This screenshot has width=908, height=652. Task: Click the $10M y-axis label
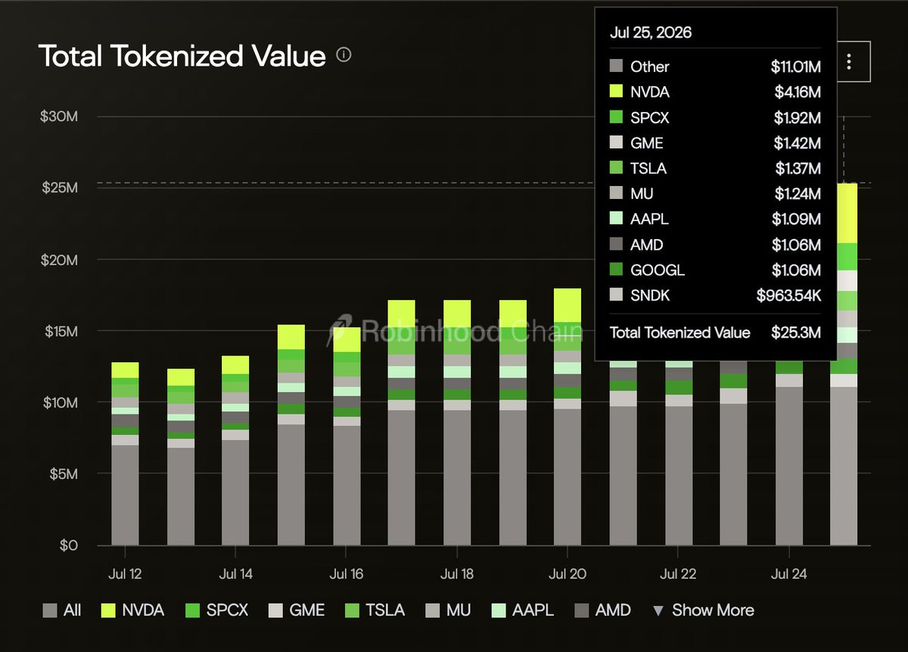coord(60,402)
